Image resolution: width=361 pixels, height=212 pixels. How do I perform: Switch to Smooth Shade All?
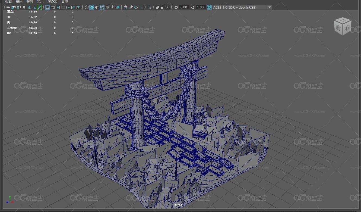pos(92,7)
